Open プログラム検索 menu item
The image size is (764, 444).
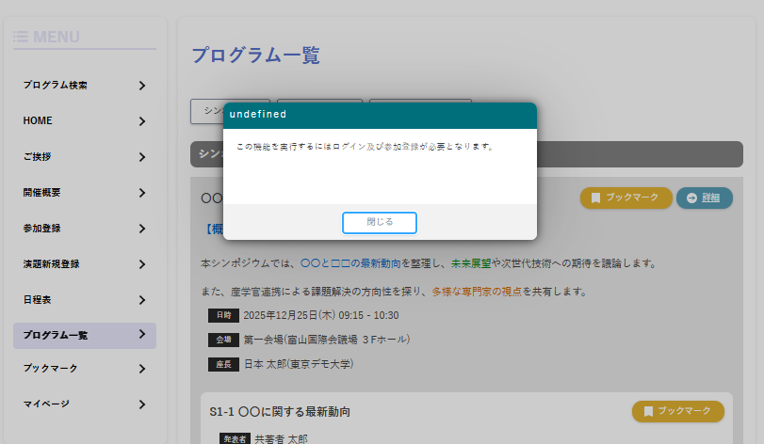(56, 86)
